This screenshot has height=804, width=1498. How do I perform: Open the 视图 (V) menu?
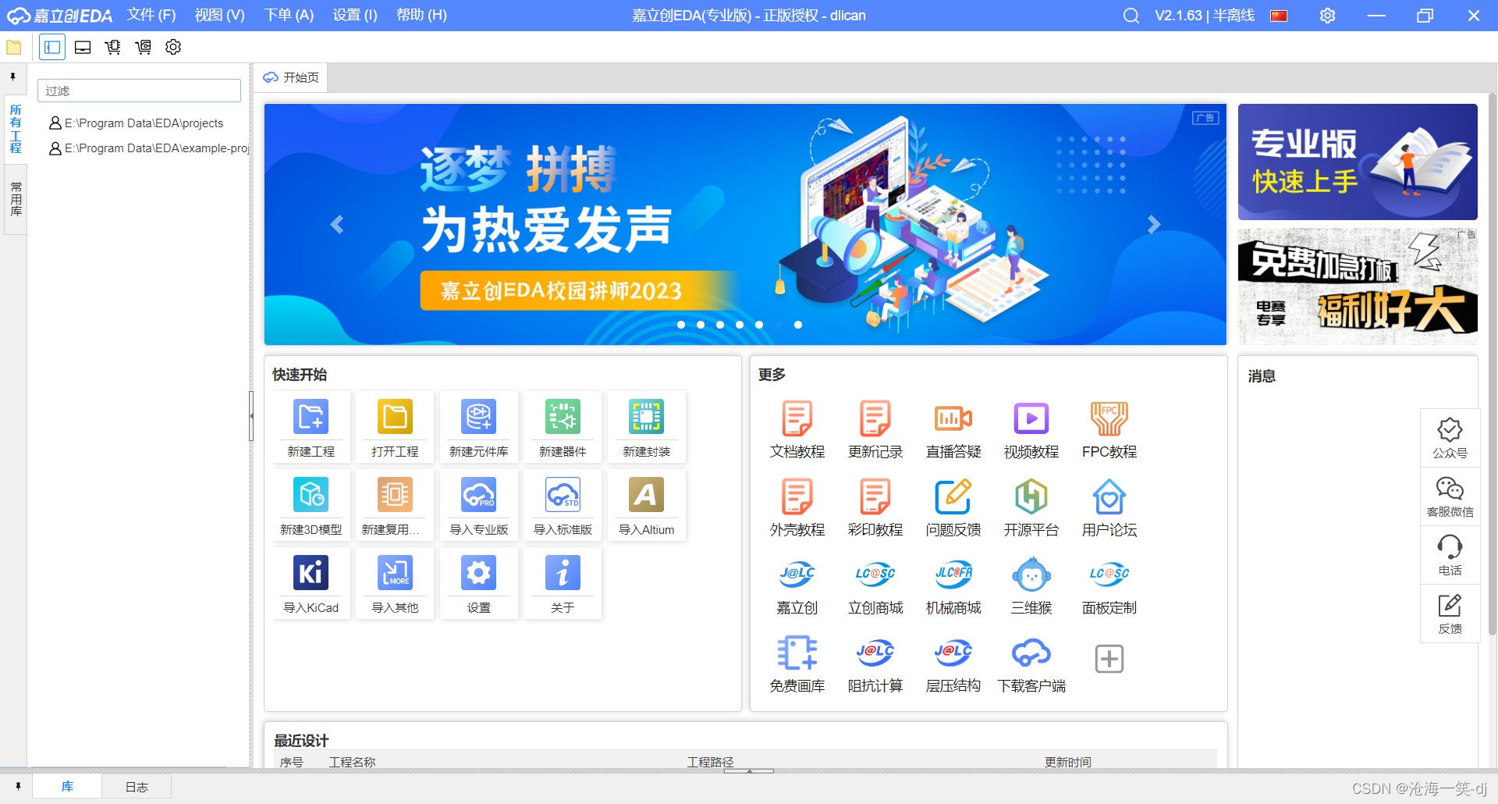[220, 15]
